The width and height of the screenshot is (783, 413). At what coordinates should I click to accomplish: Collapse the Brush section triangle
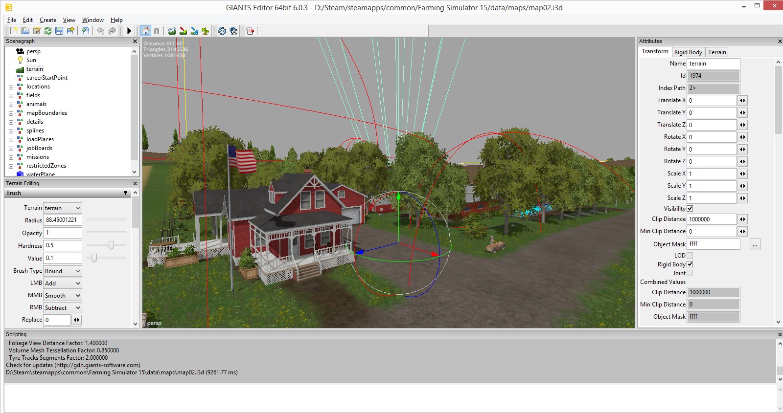pyautogui.click(x=126, y=194)
